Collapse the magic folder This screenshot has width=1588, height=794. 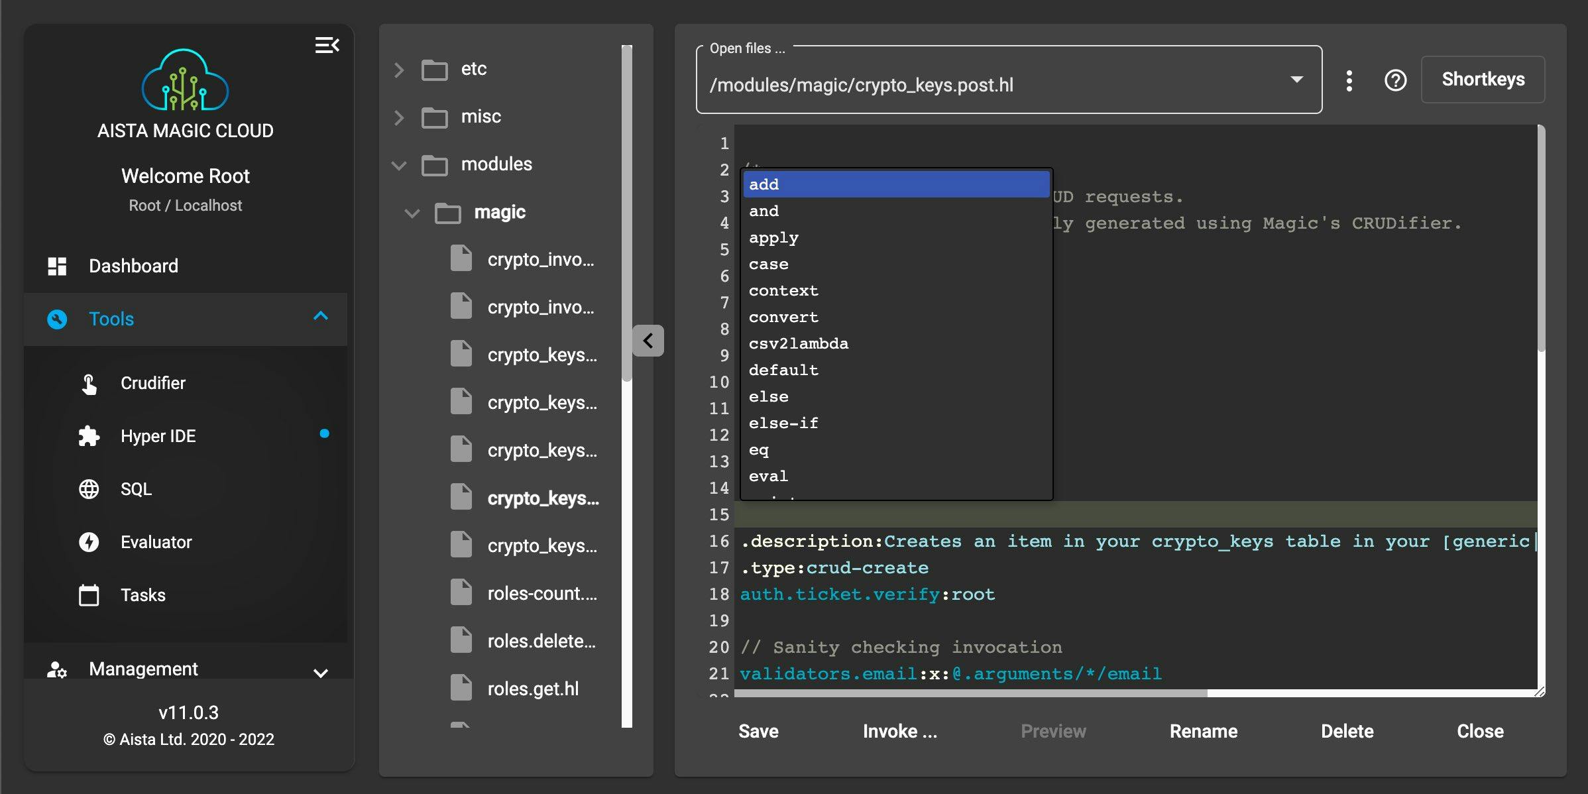coord(412,213)
